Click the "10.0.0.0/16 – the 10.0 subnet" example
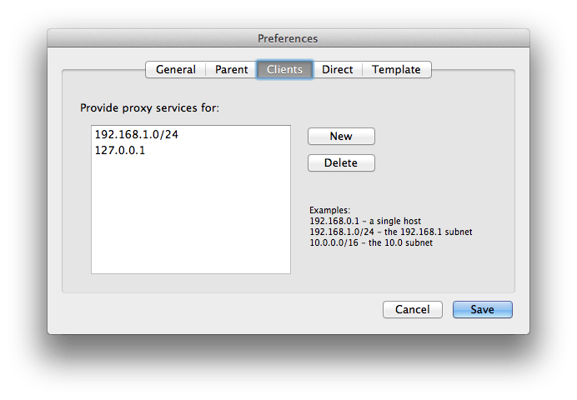The height and width of the screenshot is (400, 577). (x=371, y=242)
